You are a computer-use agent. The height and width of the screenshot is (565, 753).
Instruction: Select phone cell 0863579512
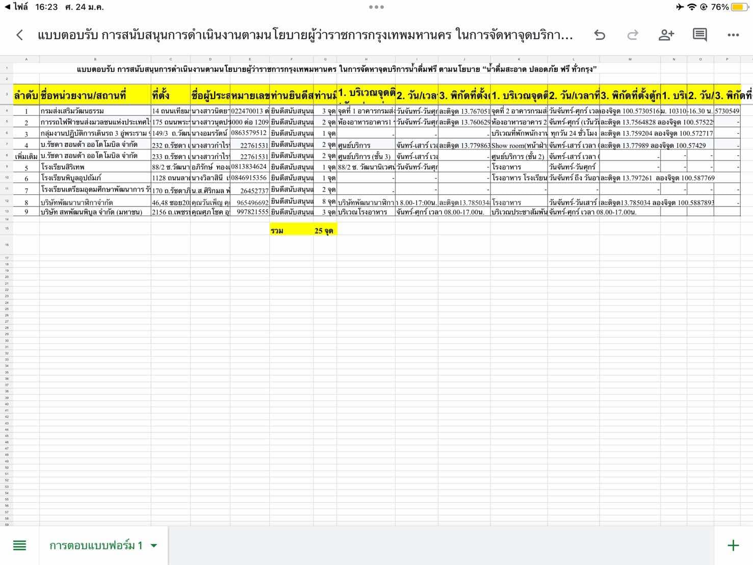coord(250,133)
